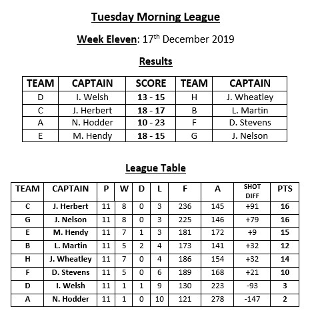Click the League Table heading

click(155, 168)
